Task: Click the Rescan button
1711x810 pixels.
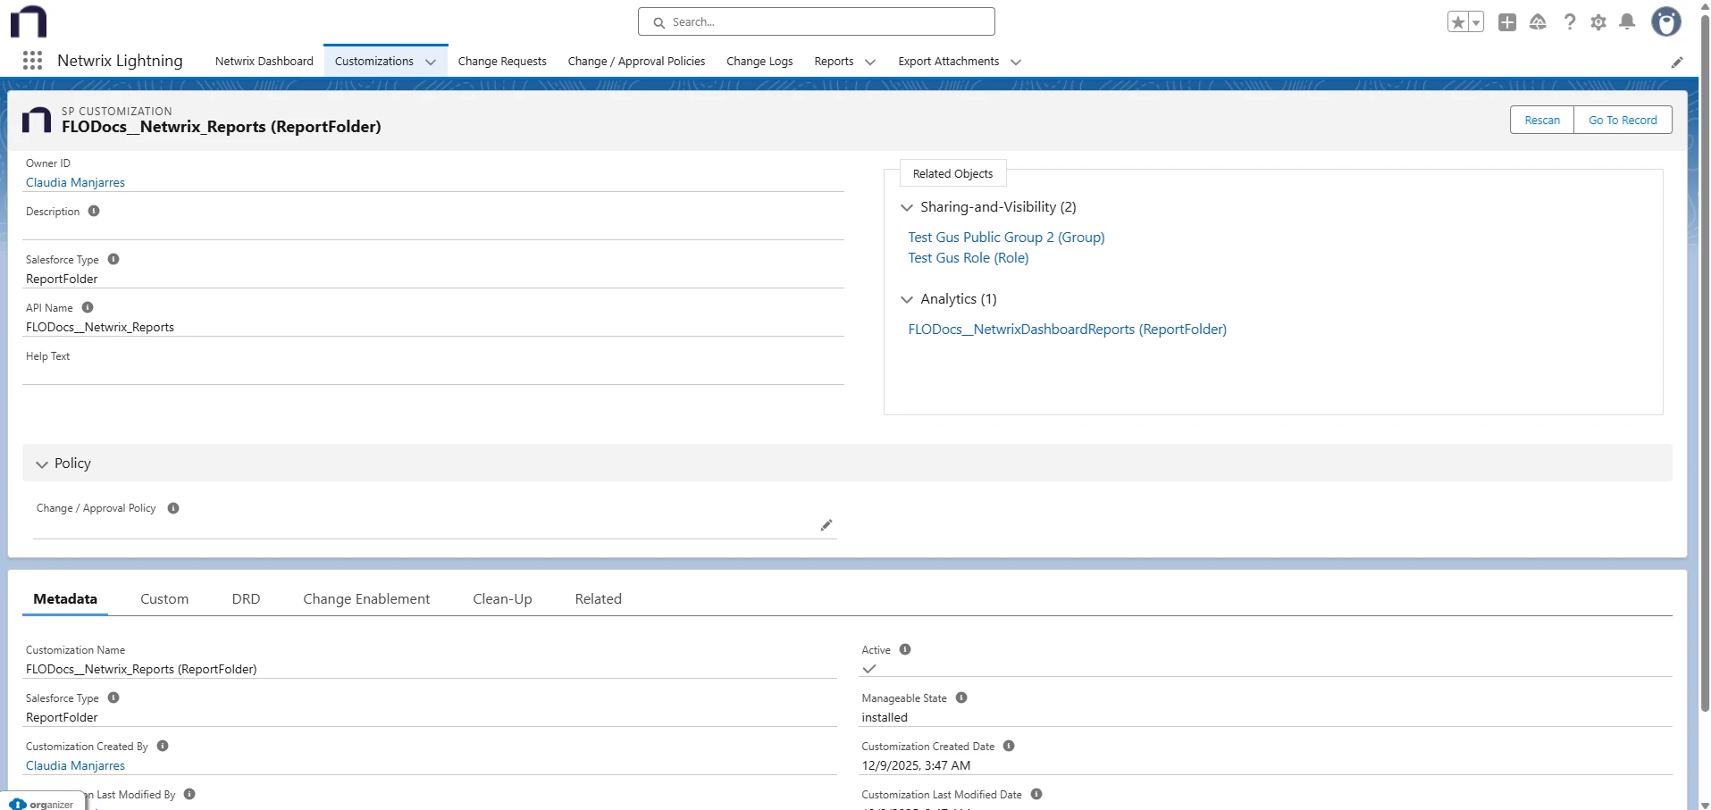Action: (x=1541, y=121)
